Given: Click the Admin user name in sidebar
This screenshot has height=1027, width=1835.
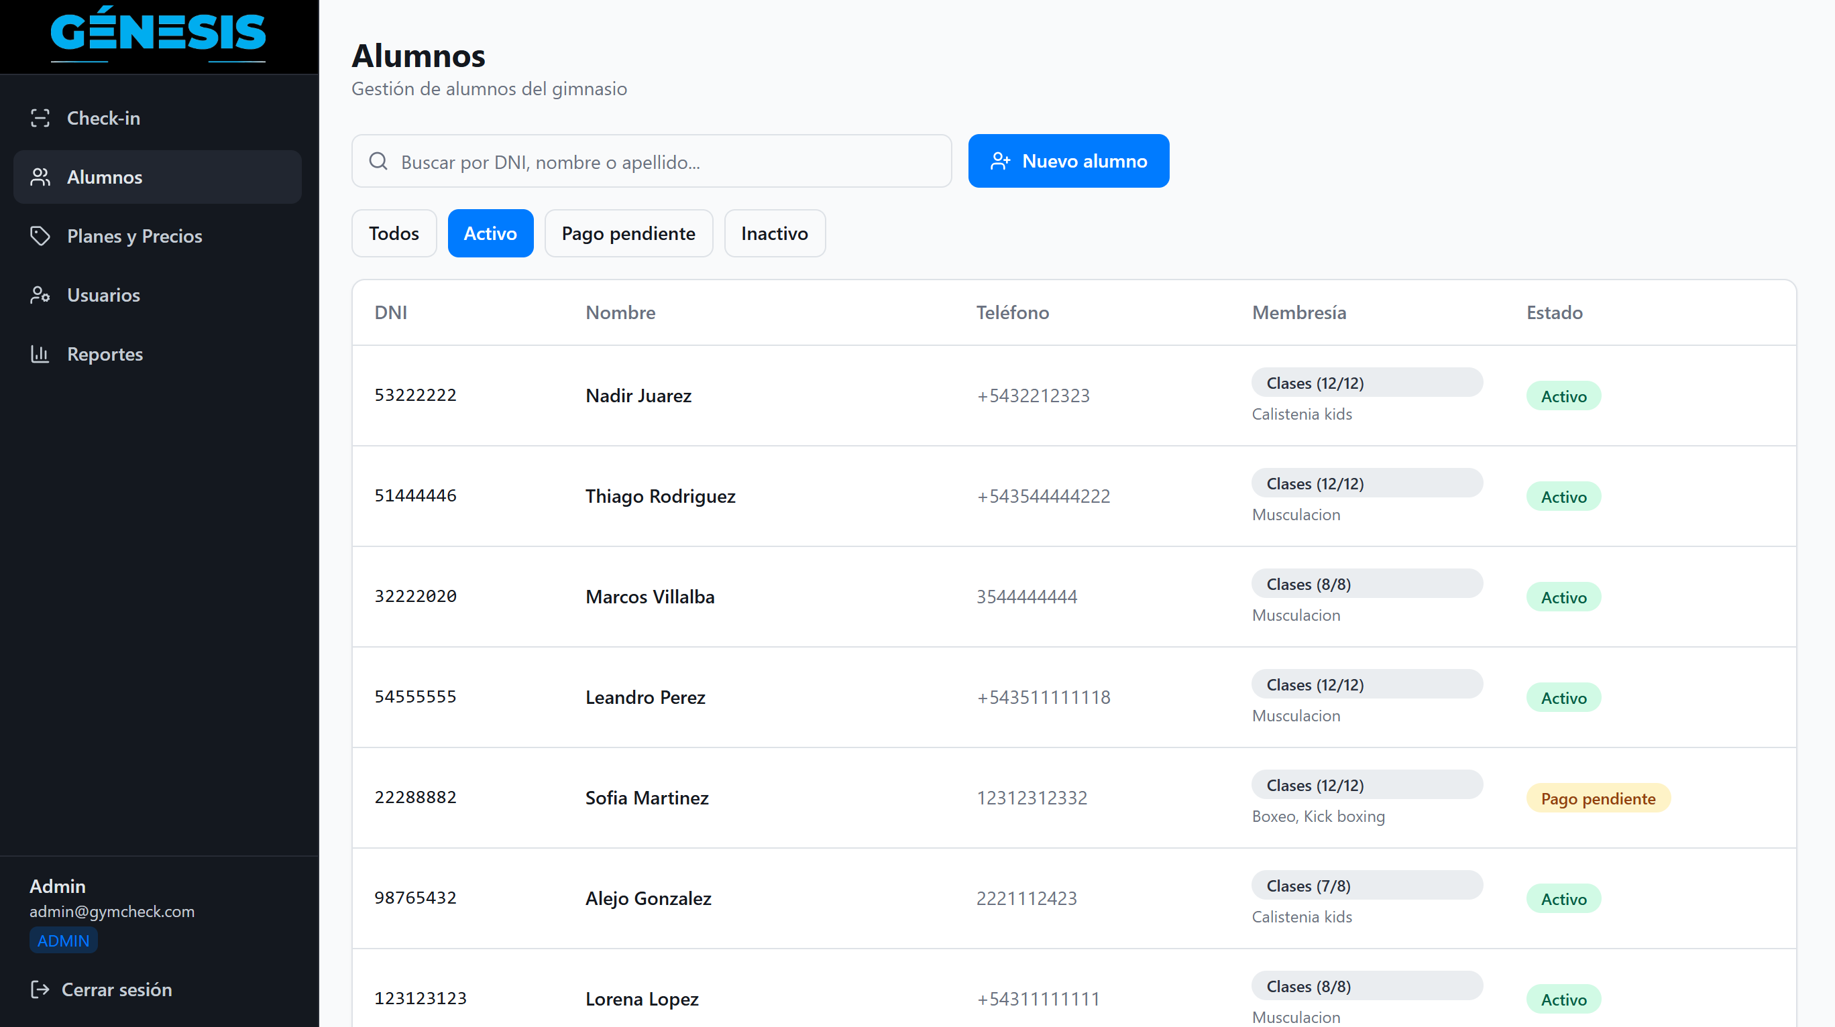Looking at the screenshot, I should pos(58,886).
